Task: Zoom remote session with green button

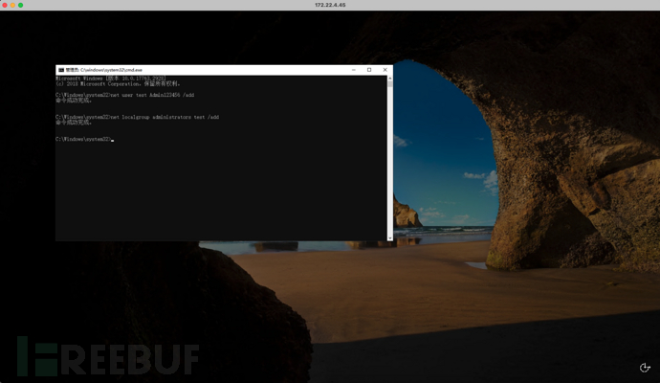Action: 22,5
